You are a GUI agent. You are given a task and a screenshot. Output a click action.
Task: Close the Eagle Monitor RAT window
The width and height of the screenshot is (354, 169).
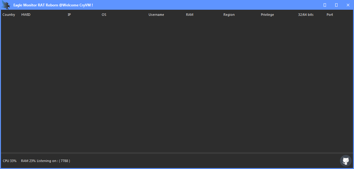point(348,5)
